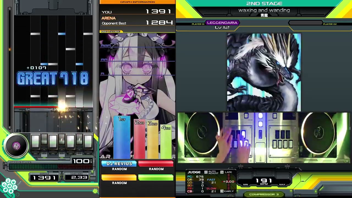Tap white key 3 in key row
Viewport: 352px width, 198px height.
point(53,141)
